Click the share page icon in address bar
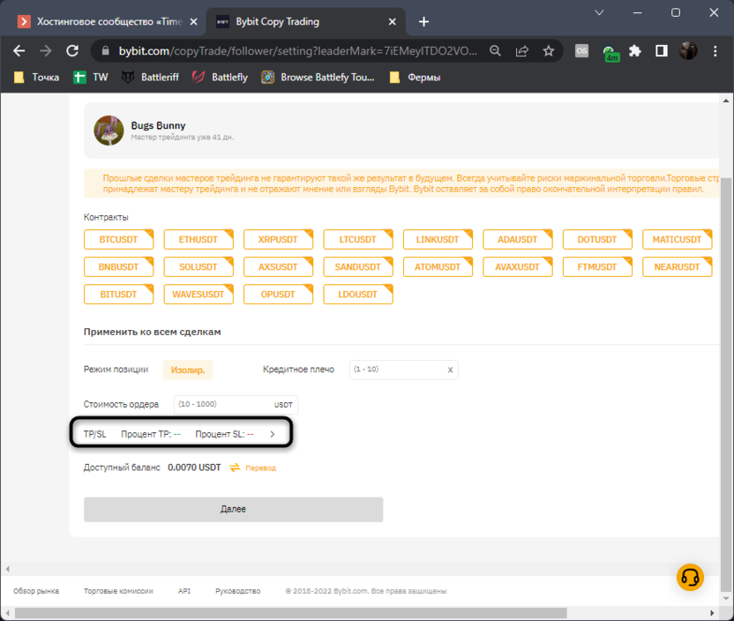Screen dimensions: 734x621 522,51
